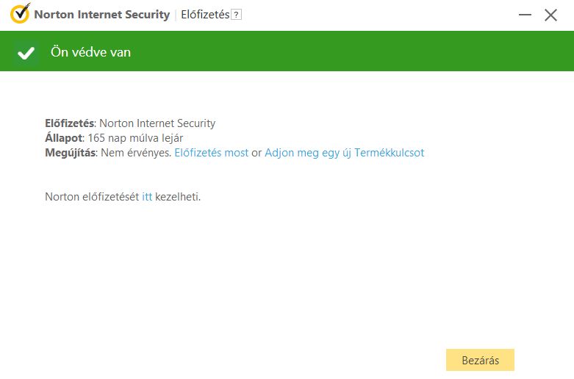Click the word "or" between the links
The image size is (574, 379).
(x=256, y=153)
